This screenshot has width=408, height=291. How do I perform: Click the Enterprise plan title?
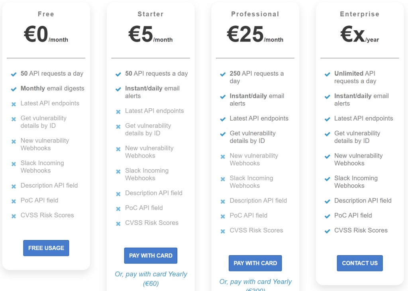coord(360,14)
